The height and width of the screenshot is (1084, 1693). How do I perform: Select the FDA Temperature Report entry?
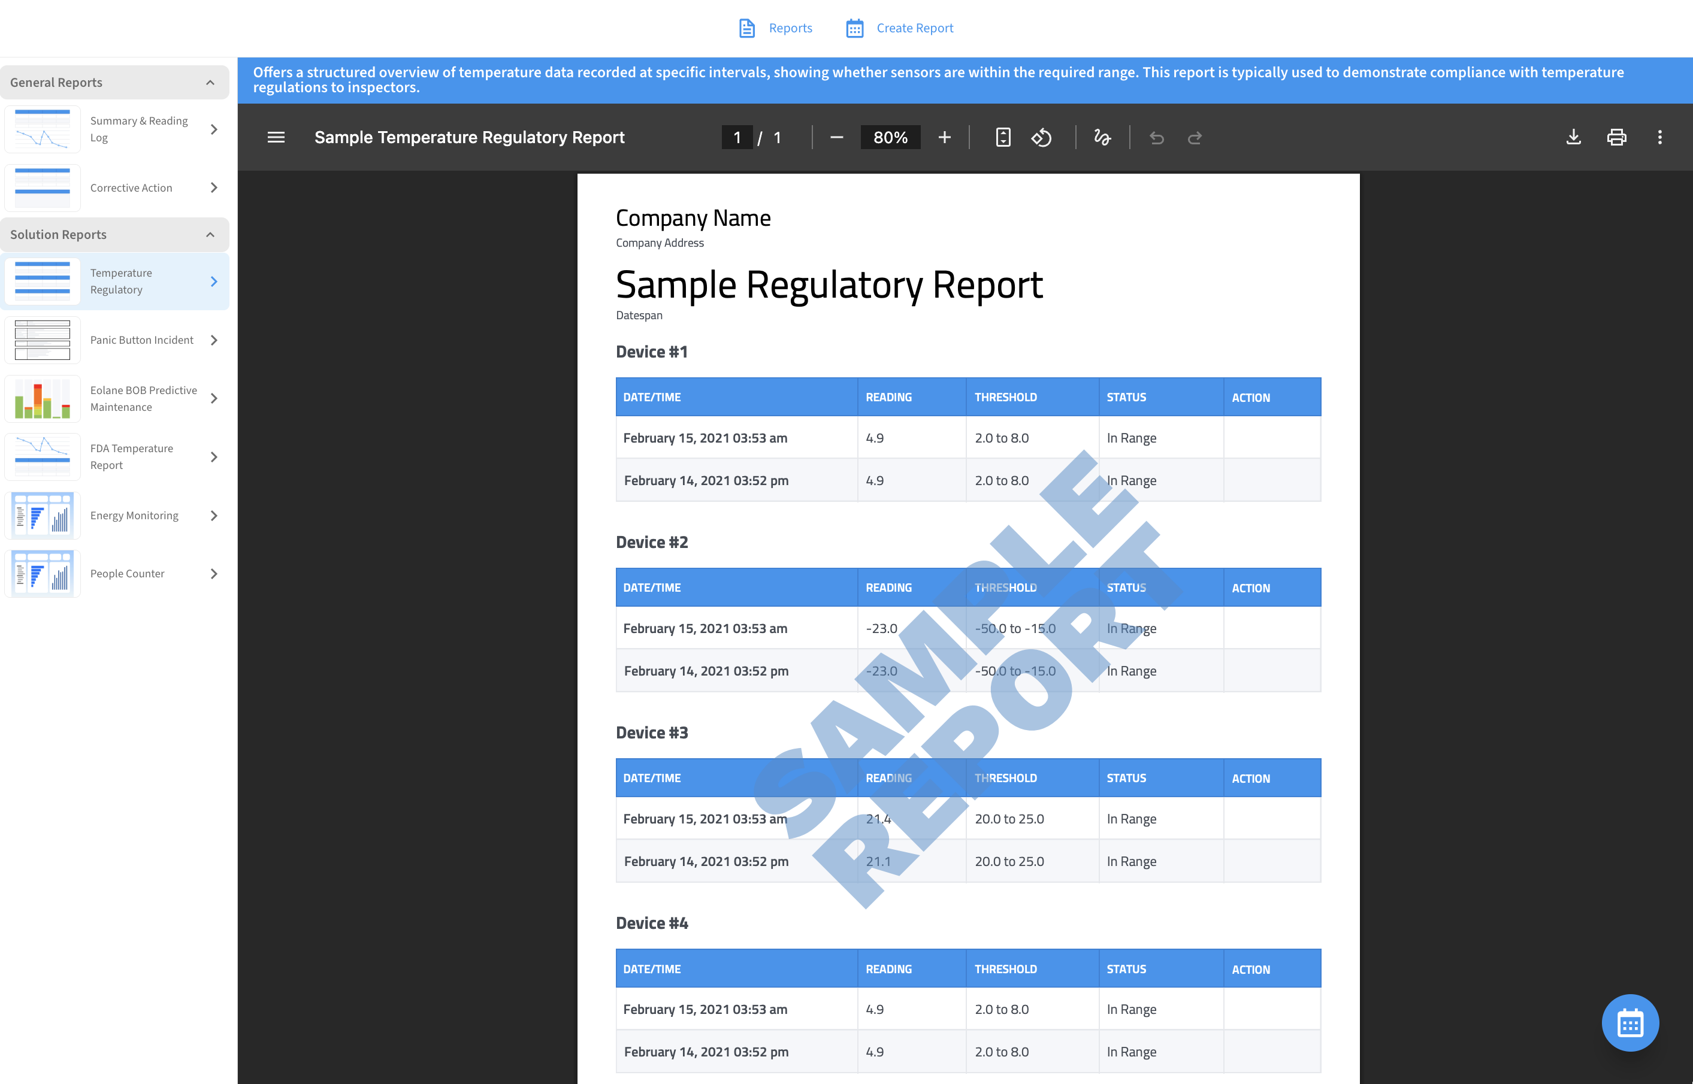pyautogui.click(x=131, y=457)
